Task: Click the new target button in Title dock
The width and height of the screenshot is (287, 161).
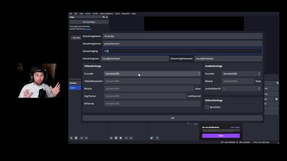Action: pos(89,22)
